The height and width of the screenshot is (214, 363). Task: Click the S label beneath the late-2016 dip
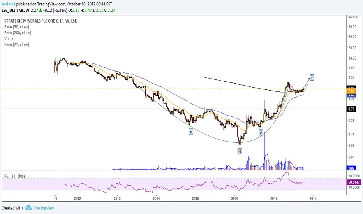coord(261,132)
